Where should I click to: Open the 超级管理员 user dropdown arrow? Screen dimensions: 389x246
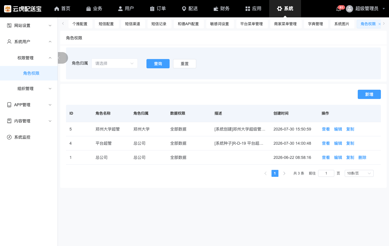[384, 9]
